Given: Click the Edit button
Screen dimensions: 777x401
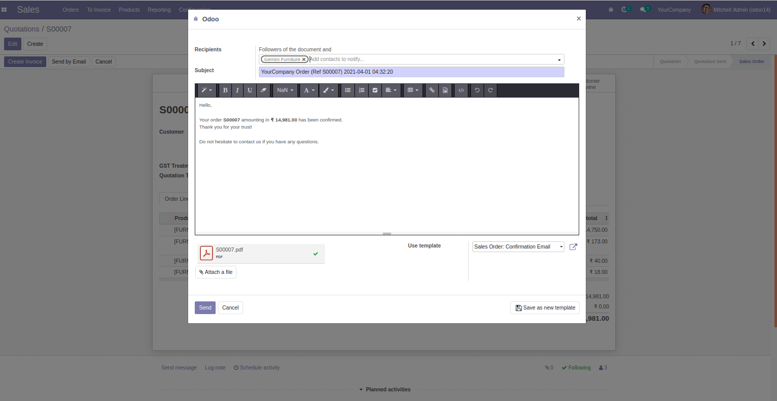Looking at the screenshot, I should click(x=13, y=44).
